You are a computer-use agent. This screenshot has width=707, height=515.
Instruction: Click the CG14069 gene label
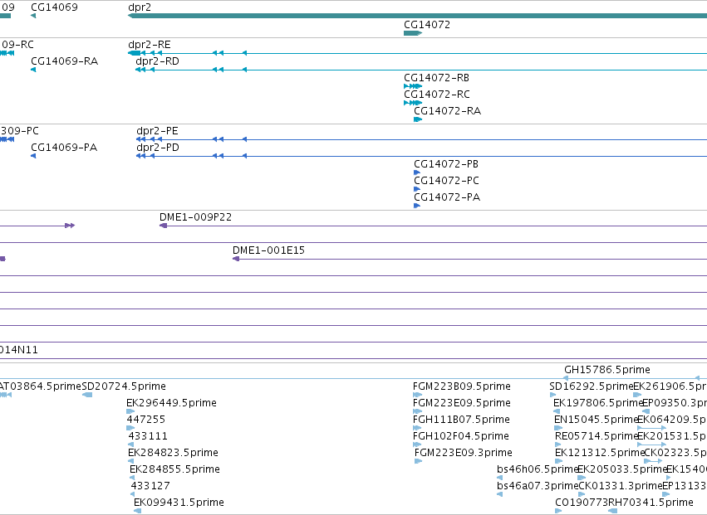(54, 7)
